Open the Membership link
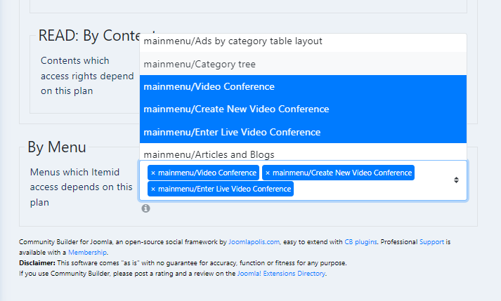This screenshot has height=301, width=501. (x=88, y=253)
